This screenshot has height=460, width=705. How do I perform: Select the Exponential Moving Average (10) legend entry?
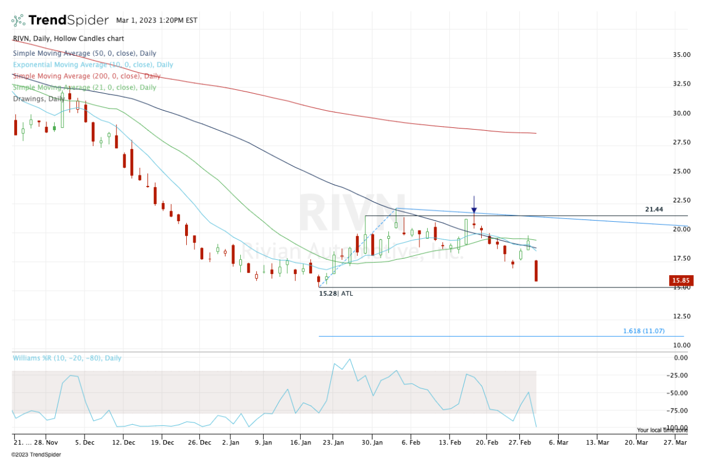tap(93, 65)
